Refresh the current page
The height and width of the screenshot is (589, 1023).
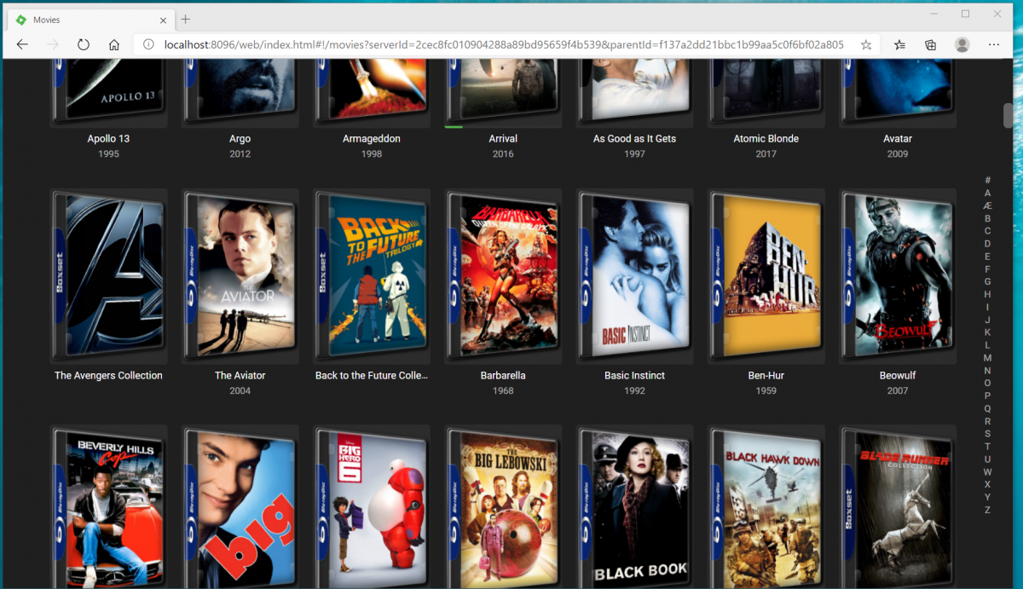(x=84, y=44)
